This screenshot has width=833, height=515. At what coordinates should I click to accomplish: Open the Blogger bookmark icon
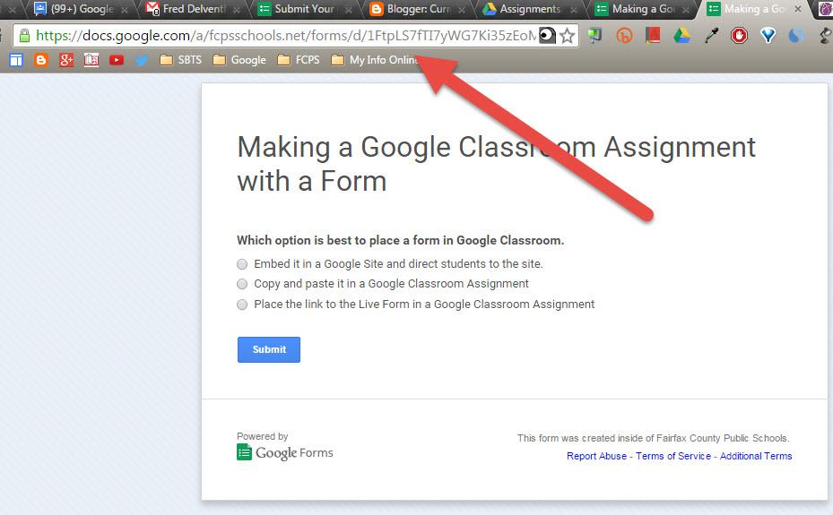point(41,60)
